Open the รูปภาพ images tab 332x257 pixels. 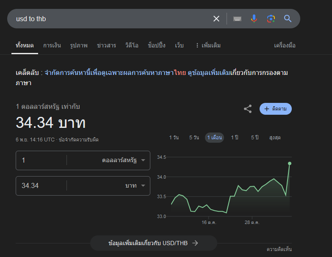(79, 45)
